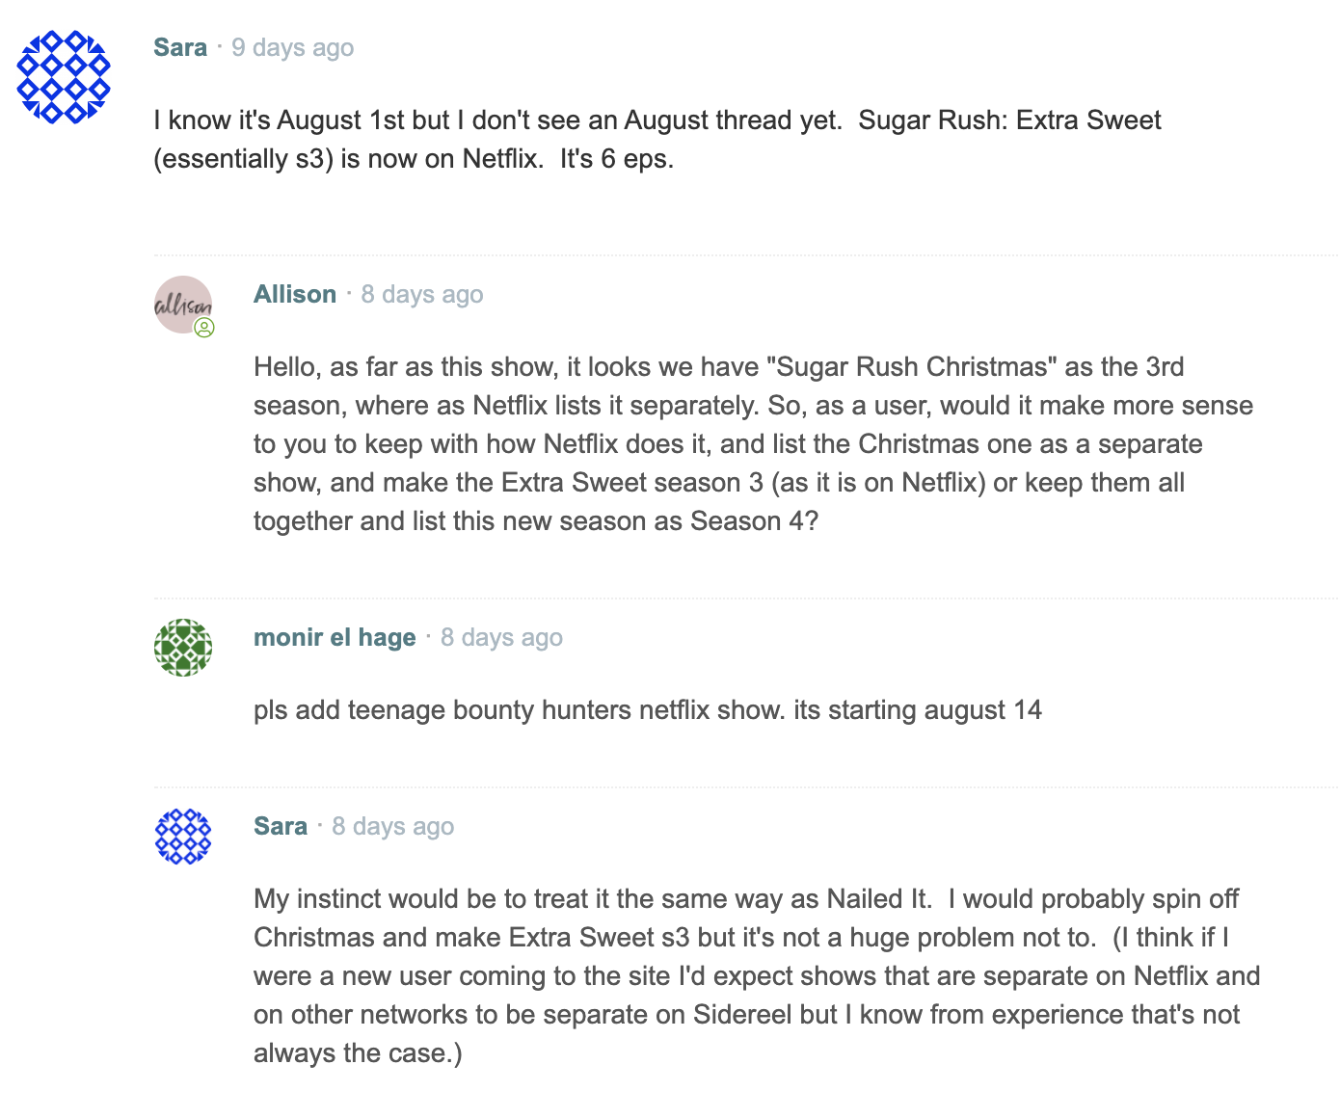1340x1118 pixels.
Task: Click the monir el hage username
Action: click(x=335, y=637)
